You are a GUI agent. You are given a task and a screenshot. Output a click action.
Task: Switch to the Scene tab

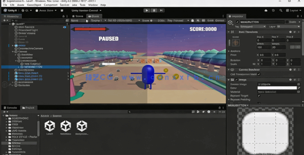(77, 16)
